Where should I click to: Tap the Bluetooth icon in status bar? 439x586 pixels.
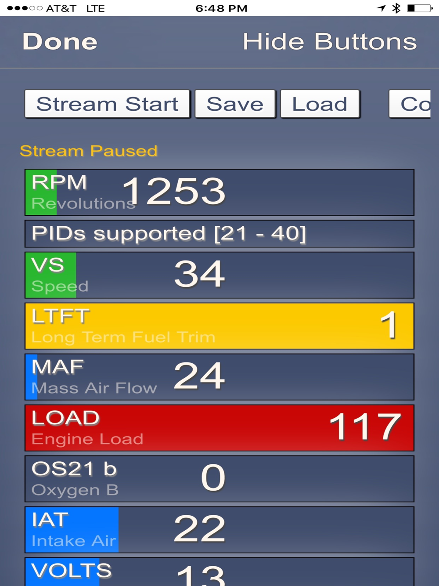396,8
